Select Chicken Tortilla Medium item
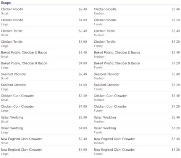The height and width of the screenshot is (158, 181). (x=137, y=33)
